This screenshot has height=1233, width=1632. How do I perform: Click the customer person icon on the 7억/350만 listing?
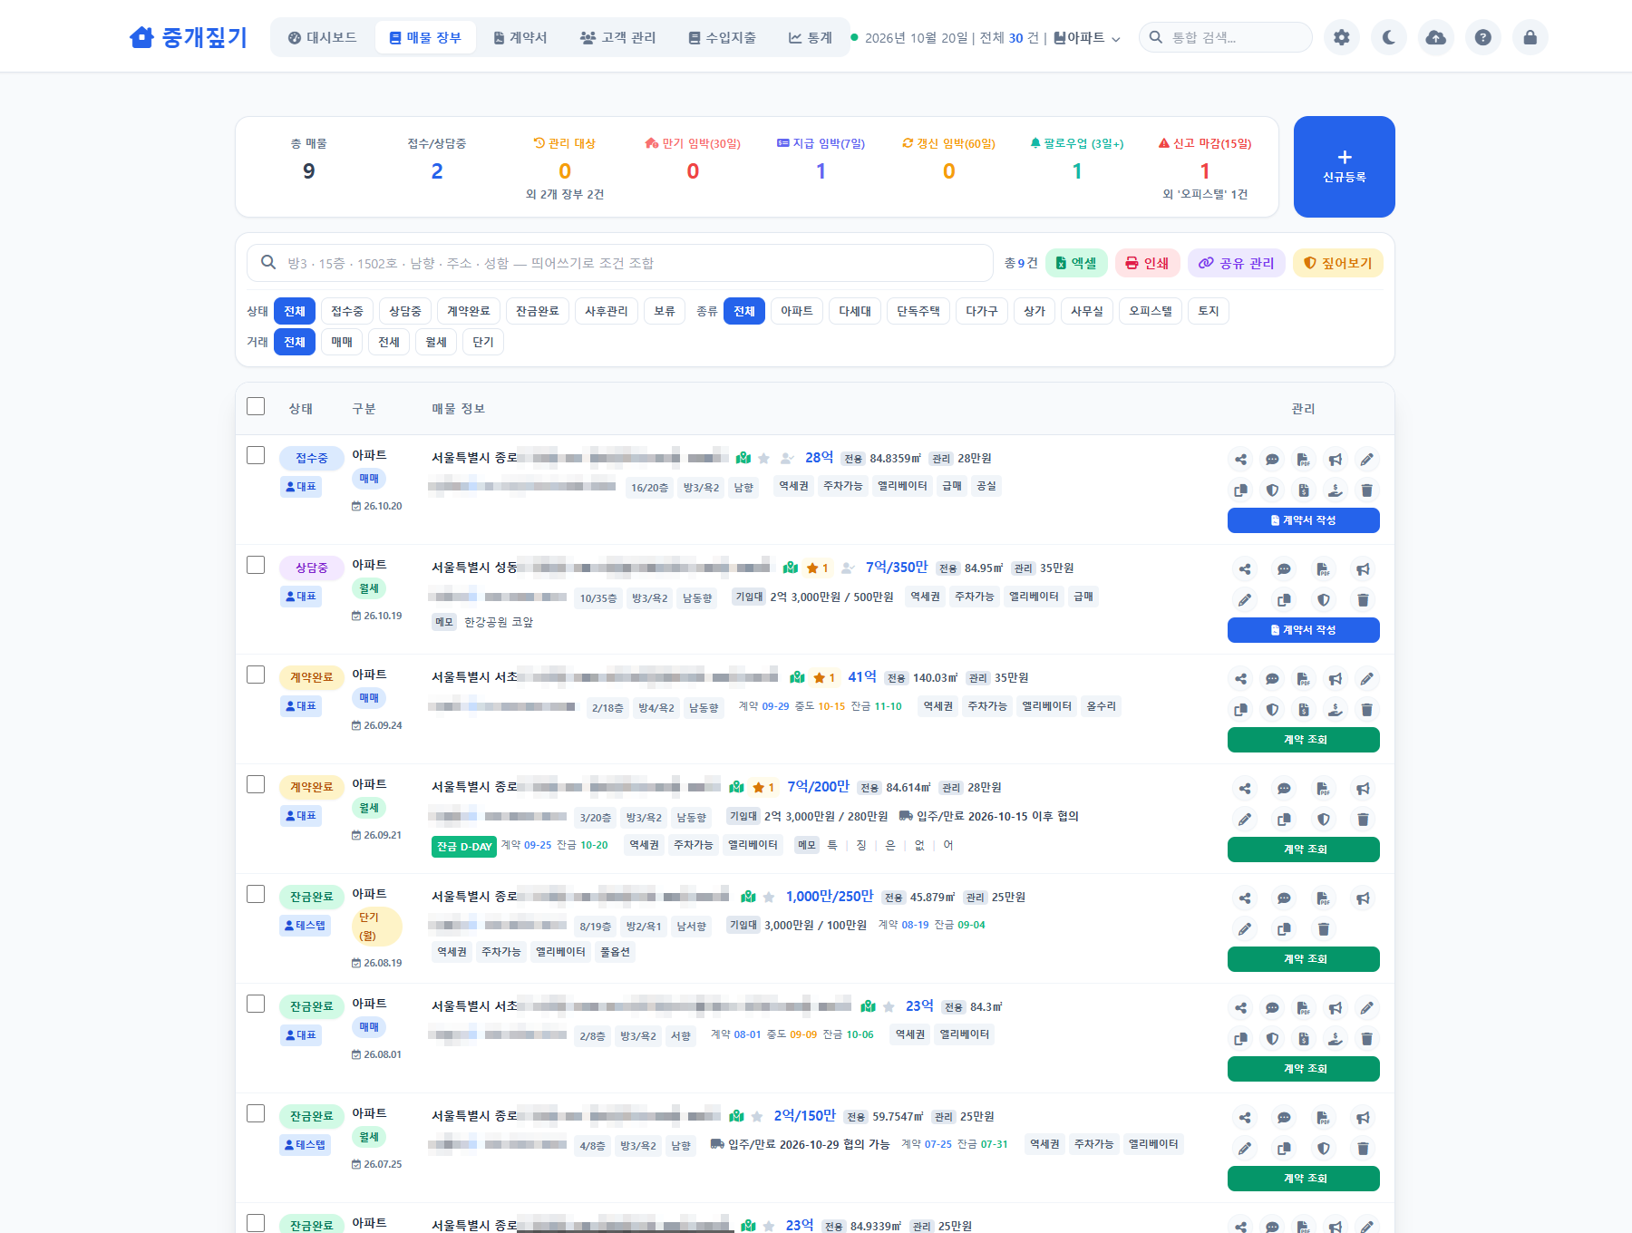tap(848, 568)
